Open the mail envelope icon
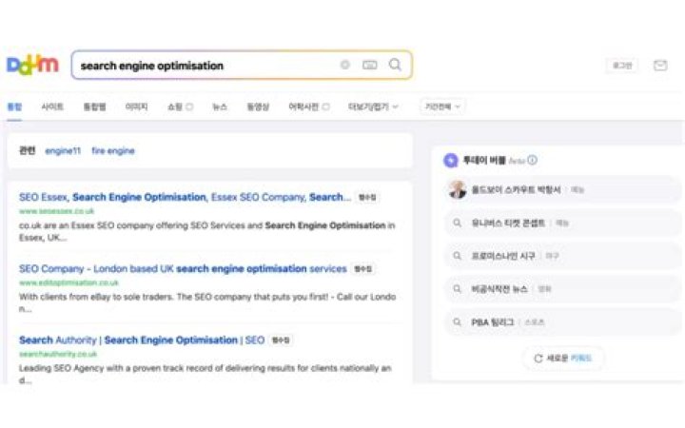685x428 pixels. coord(660,66)
